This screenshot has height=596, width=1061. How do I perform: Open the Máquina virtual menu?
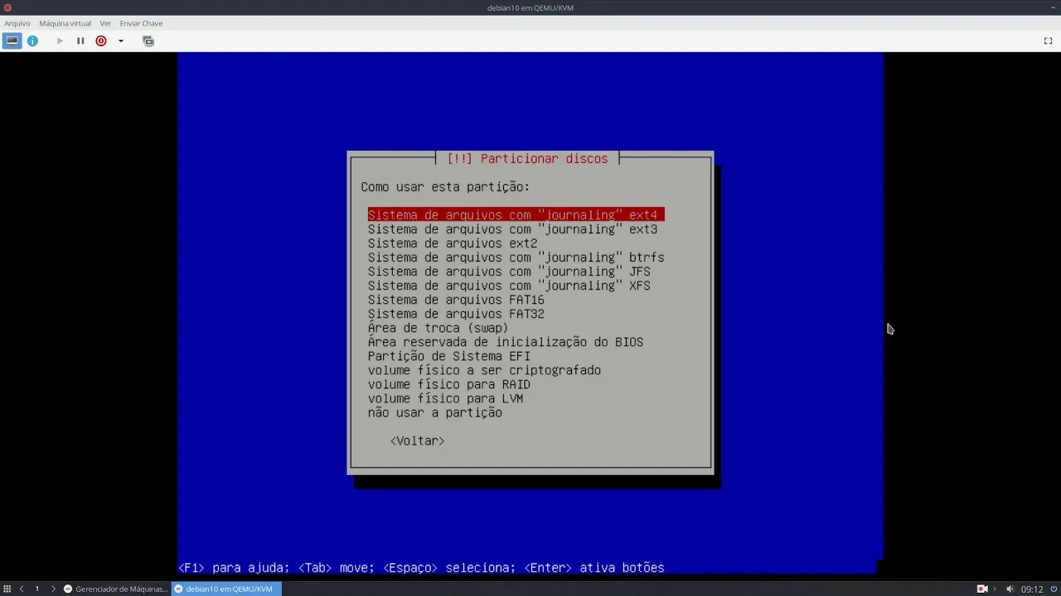(x=65, y=23)
